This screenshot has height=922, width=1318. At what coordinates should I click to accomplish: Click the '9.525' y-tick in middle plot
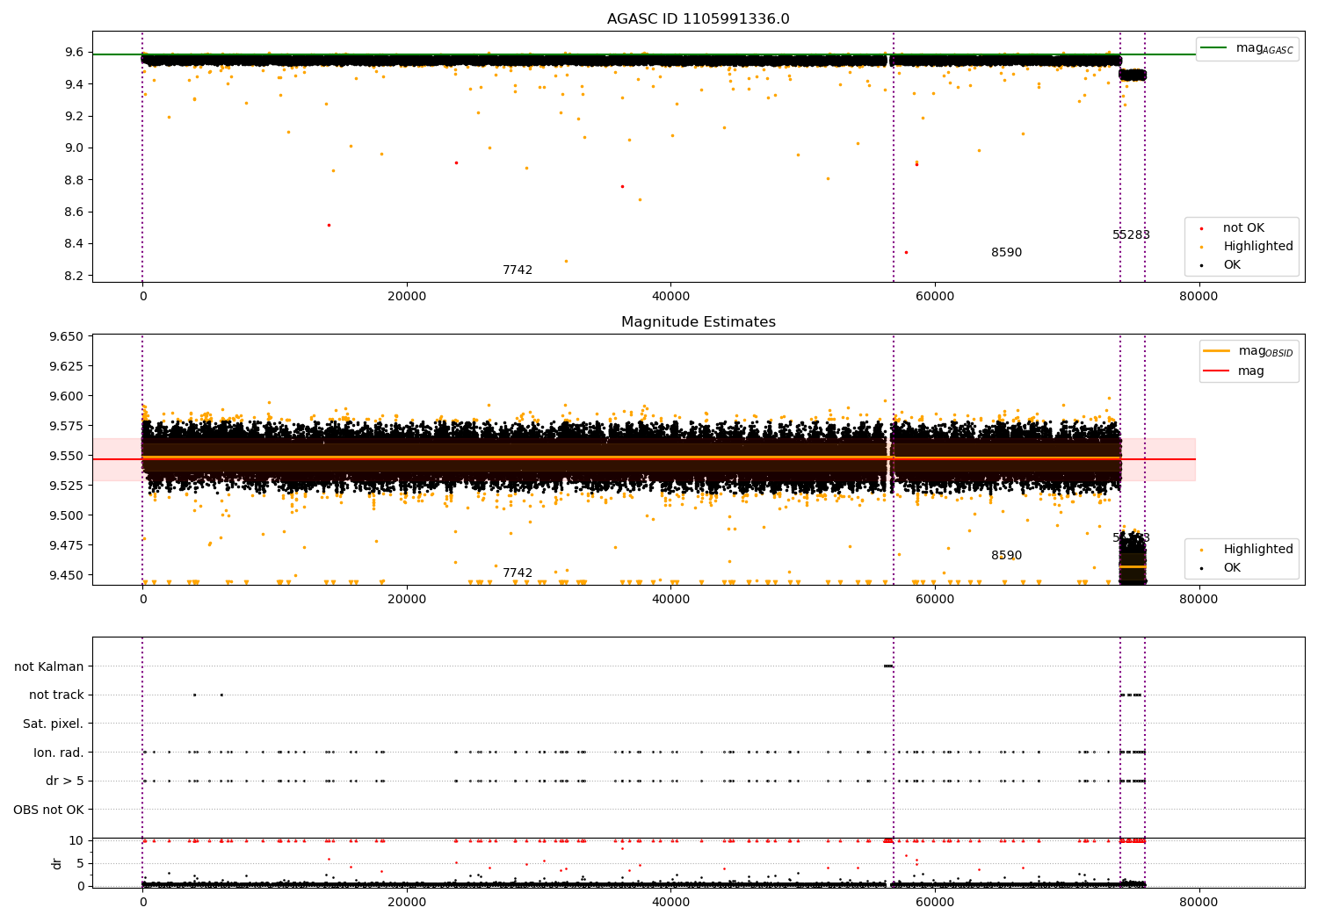(67, 486)
